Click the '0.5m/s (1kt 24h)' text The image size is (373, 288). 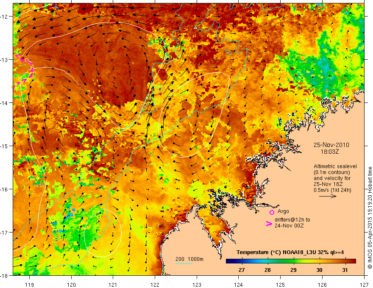point(332,190)
